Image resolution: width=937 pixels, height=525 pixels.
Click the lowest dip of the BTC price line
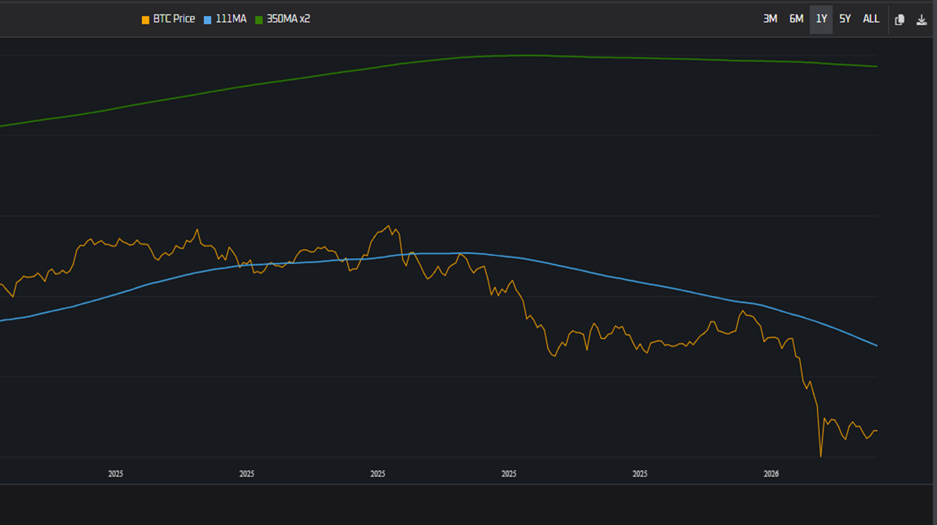click(x=821, y=456)
